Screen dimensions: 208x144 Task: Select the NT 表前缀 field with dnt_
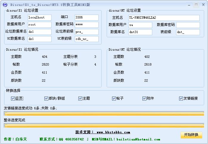(188, 32)
